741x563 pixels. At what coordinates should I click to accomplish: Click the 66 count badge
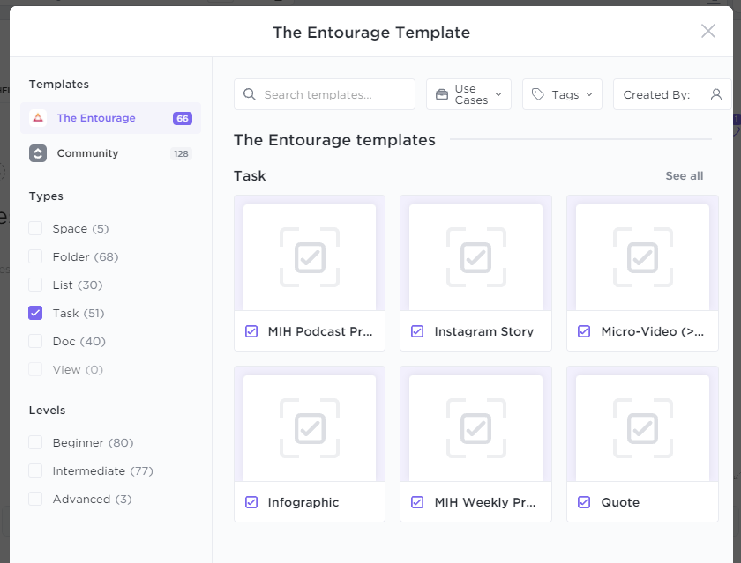[183, 118]
